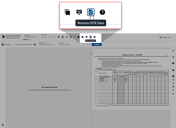Jump to the last page arrow
176x128 pixels.
[54, 37]
